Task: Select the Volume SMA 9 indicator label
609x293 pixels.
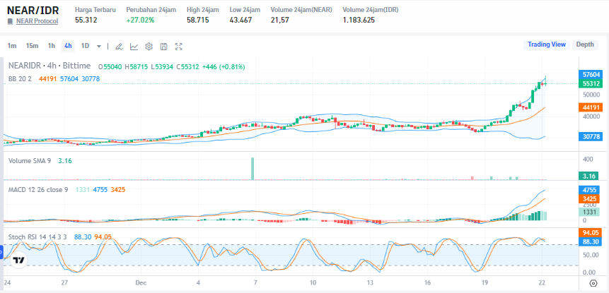Action: tap(30, 160)
